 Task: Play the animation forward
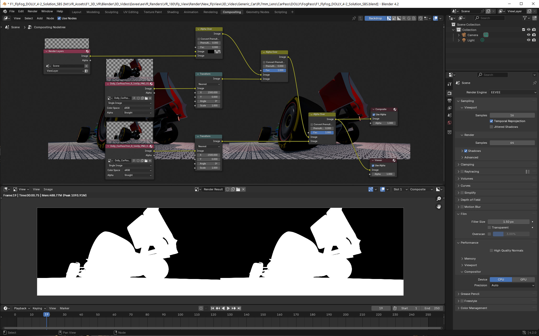click(228, 308)
